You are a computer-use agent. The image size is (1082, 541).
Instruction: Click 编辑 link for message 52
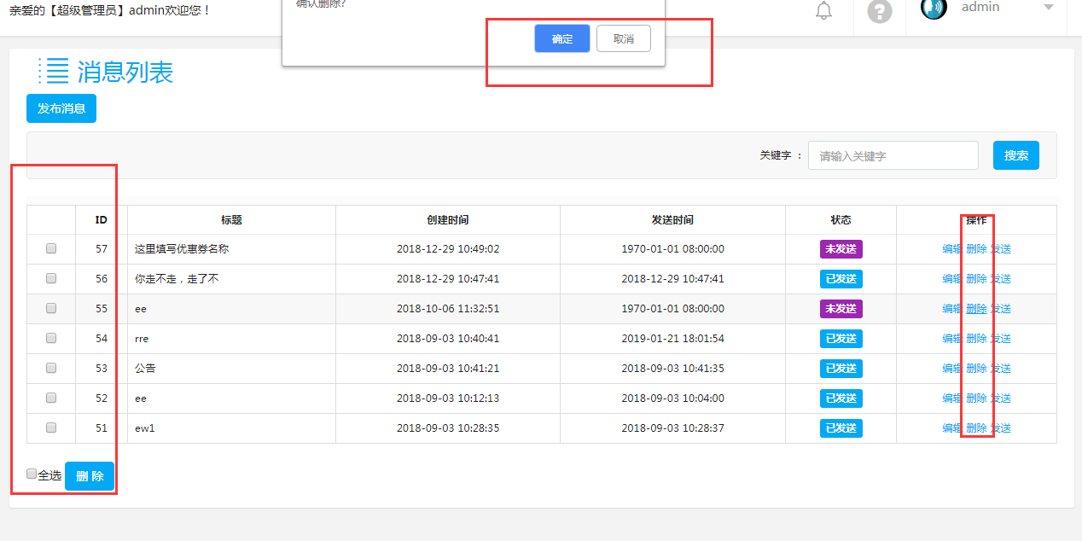(952, 398)
